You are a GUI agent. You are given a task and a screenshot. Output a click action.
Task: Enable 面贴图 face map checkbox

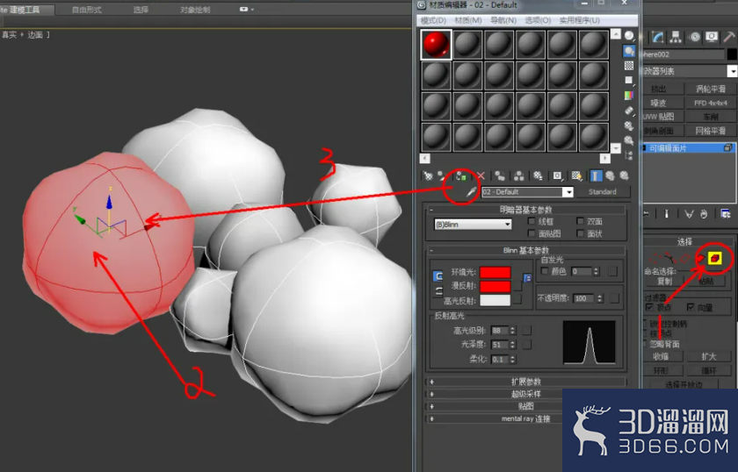tap(532, 233)
